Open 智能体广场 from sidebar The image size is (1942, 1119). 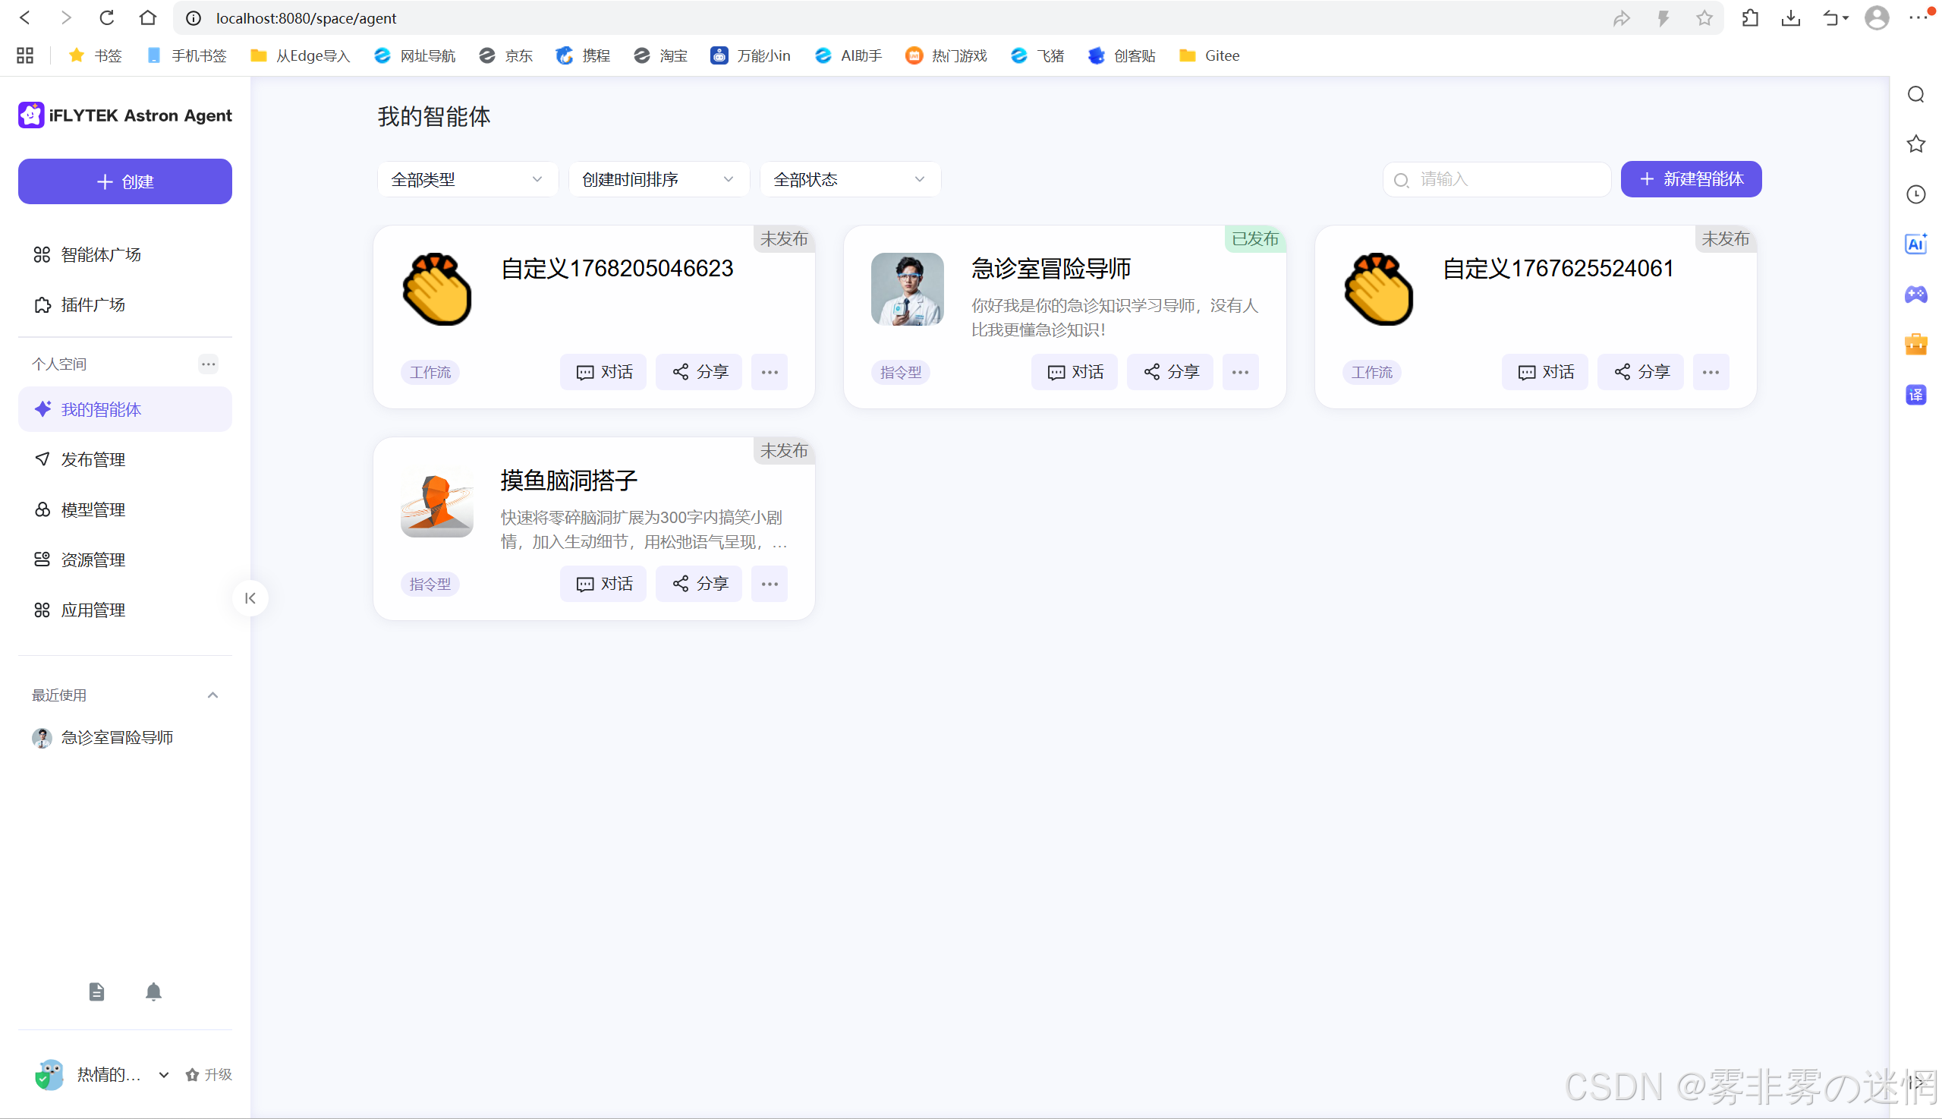(101, 254)
